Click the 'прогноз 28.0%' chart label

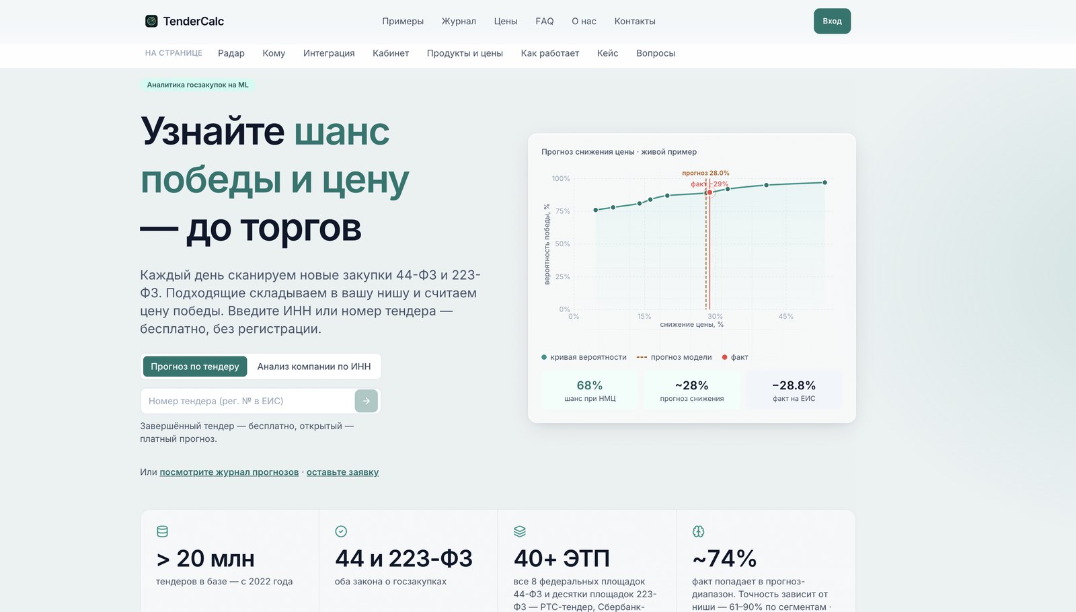click(705, 173)
